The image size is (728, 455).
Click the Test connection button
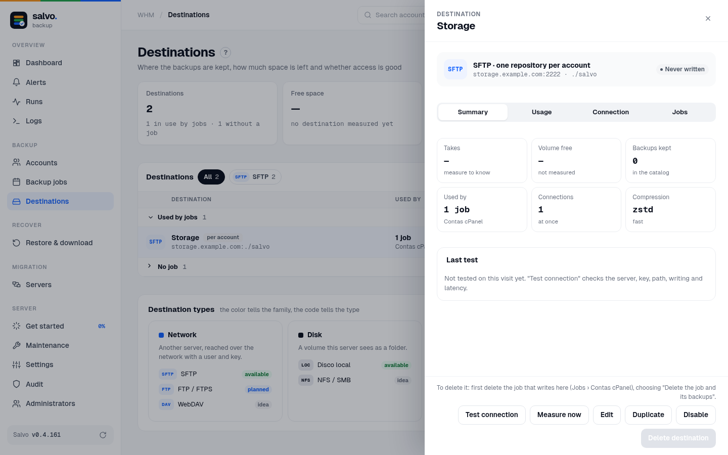(x=492, y=415)
